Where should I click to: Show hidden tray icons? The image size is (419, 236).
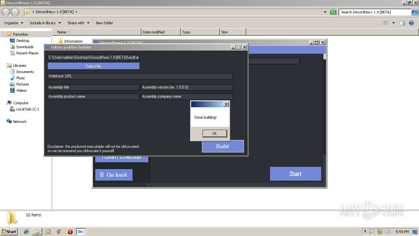[365, 232]
